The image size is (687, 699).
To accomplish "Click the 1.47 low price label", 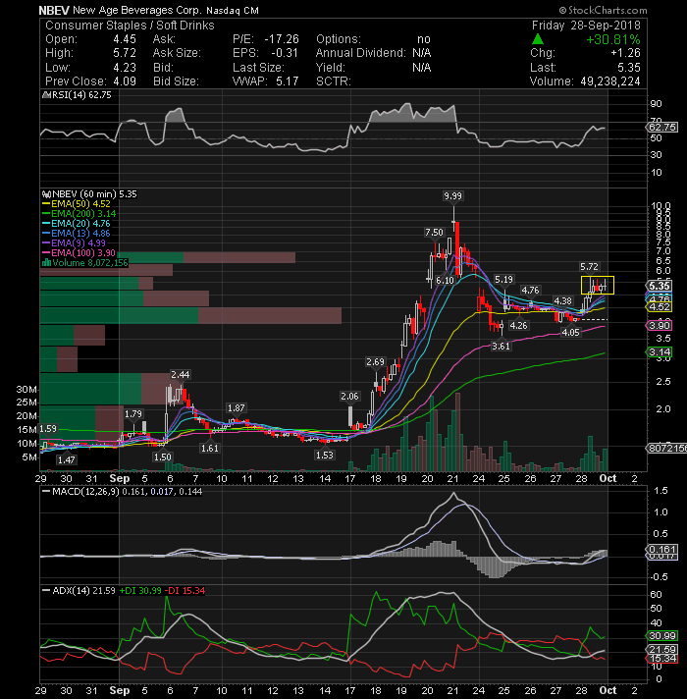I will 67,459.
